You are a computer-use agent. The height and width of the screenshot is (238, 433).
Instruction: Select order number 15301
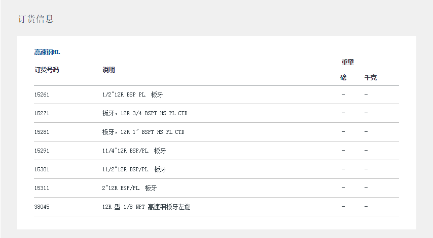[42, 169]
